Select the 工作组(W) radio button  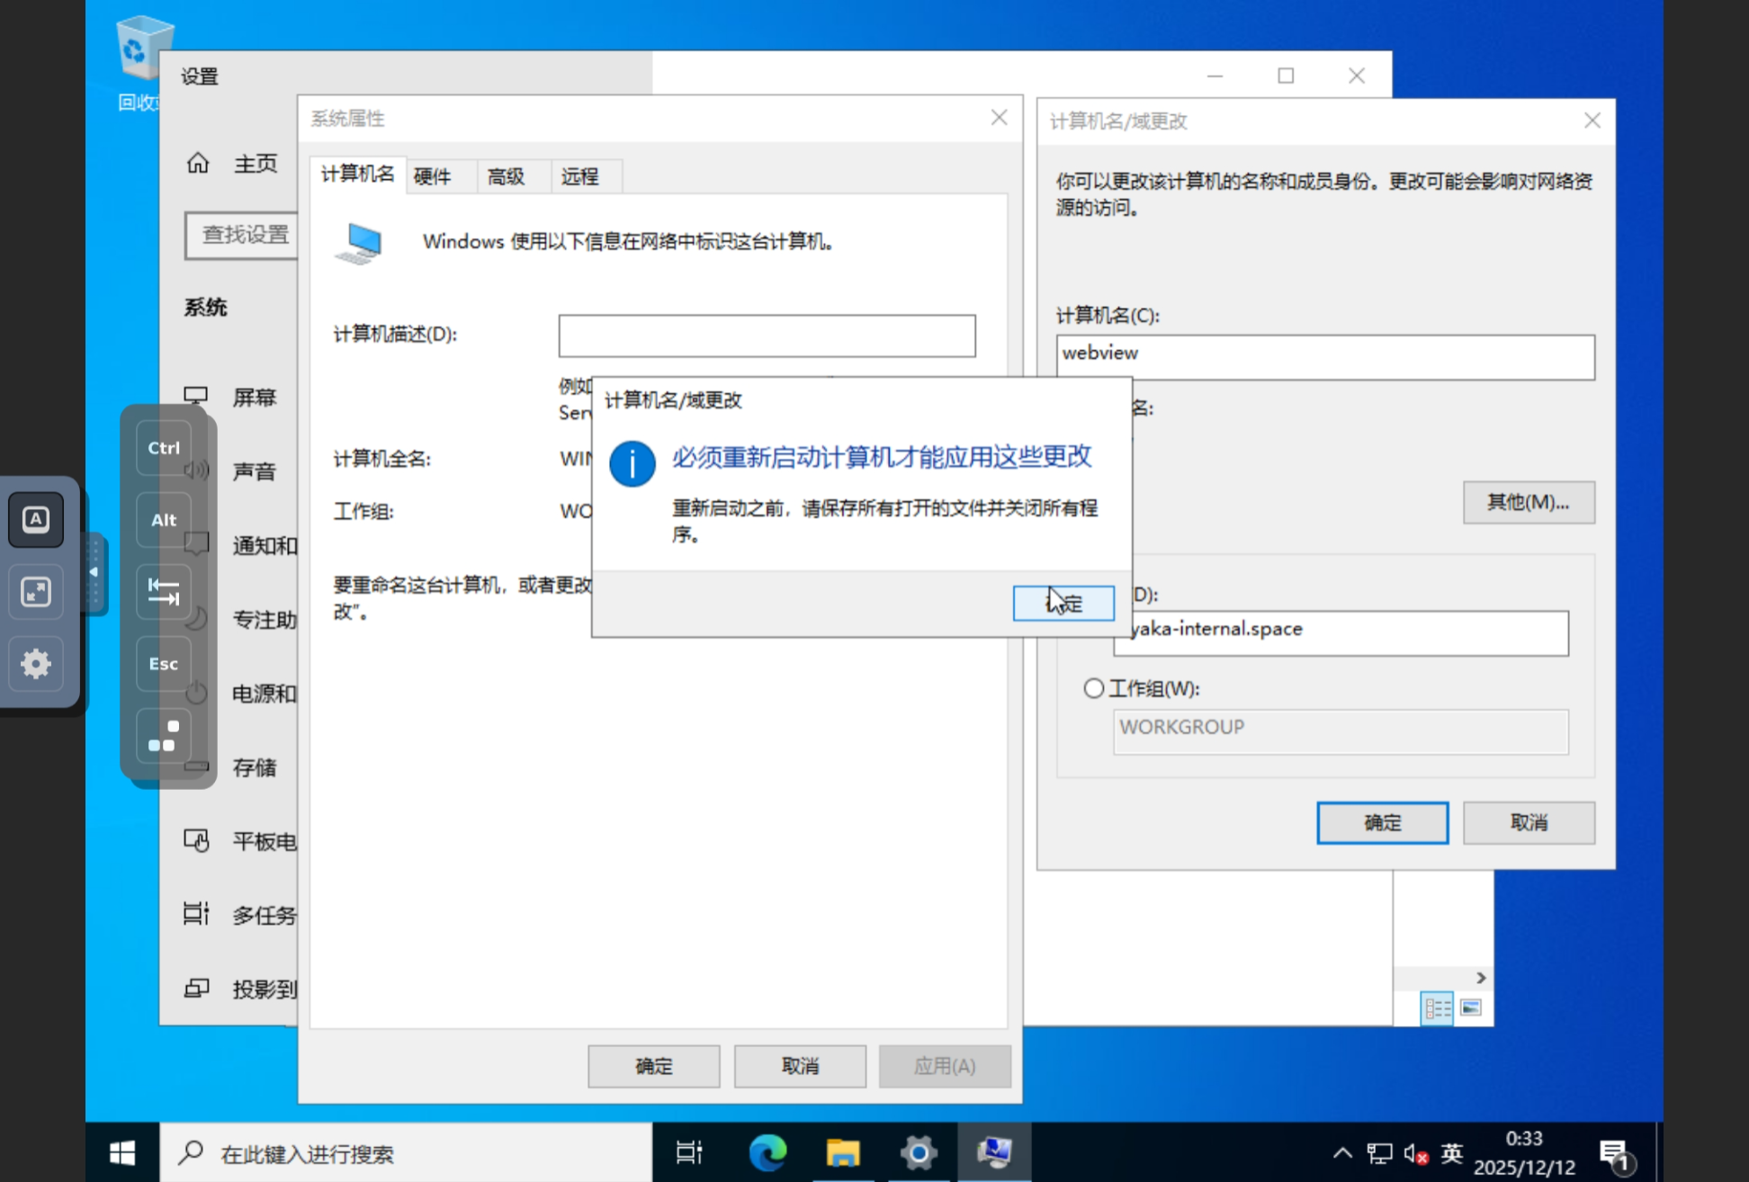point(1093,688)
